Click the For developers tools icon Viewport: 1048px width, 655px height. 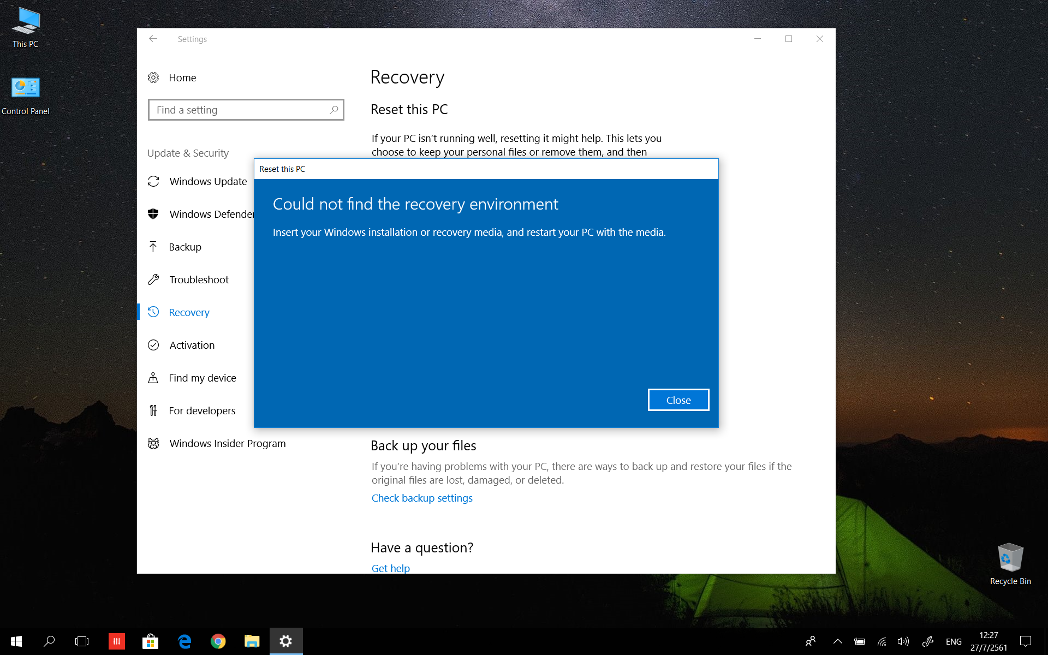pos(153,410)
